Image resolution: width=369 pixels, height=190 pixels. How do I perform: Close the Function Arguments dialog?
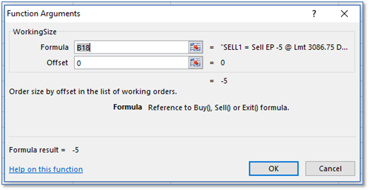click(x=344, y=14)
